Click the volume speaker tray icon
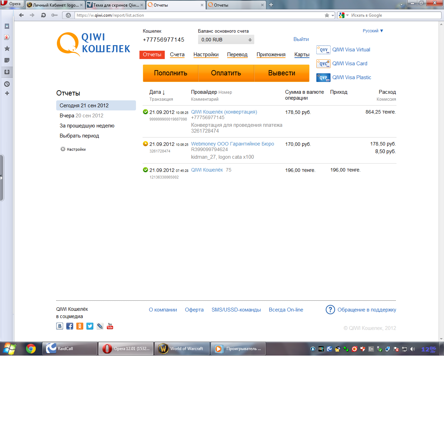Screen dimensions: 444x432 pos(412,349)
